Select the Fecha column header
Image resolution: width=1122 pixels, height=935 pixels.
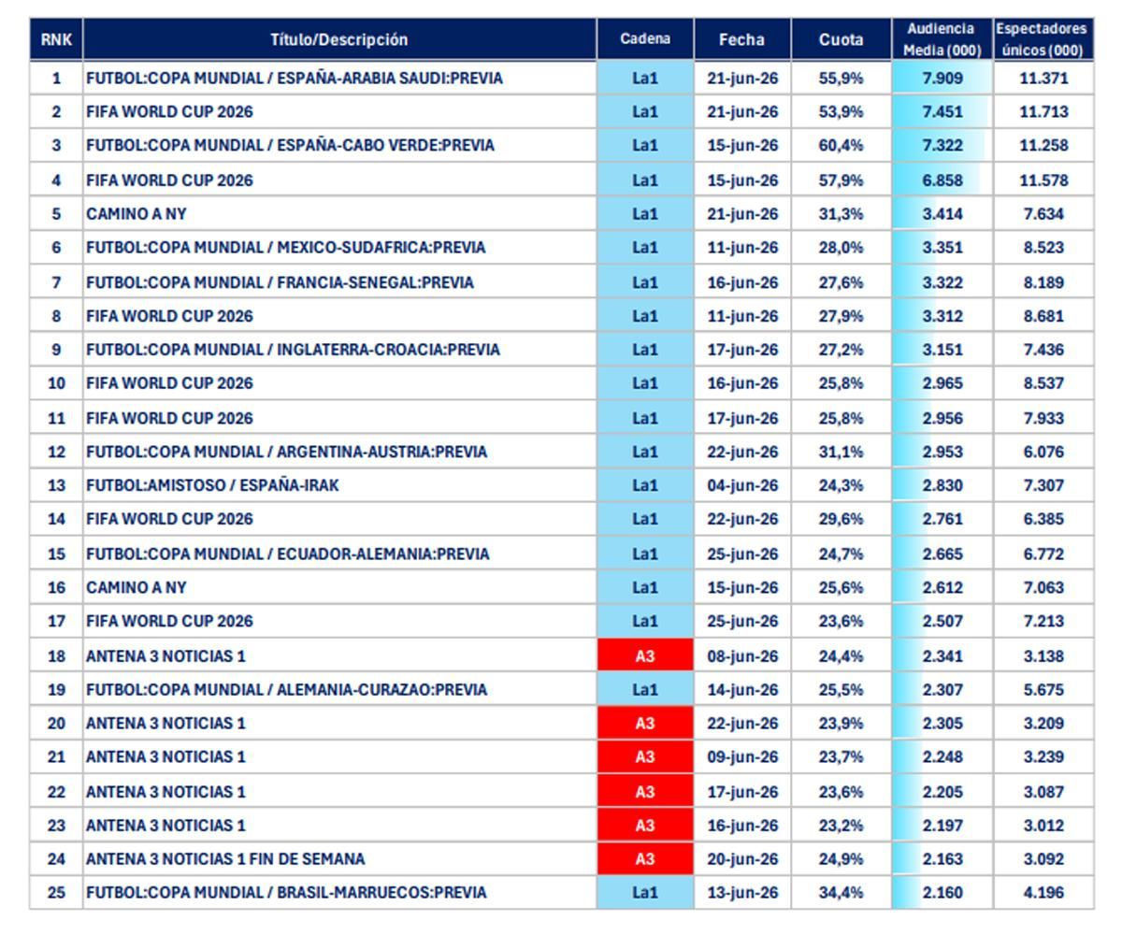tap(742, 40)
